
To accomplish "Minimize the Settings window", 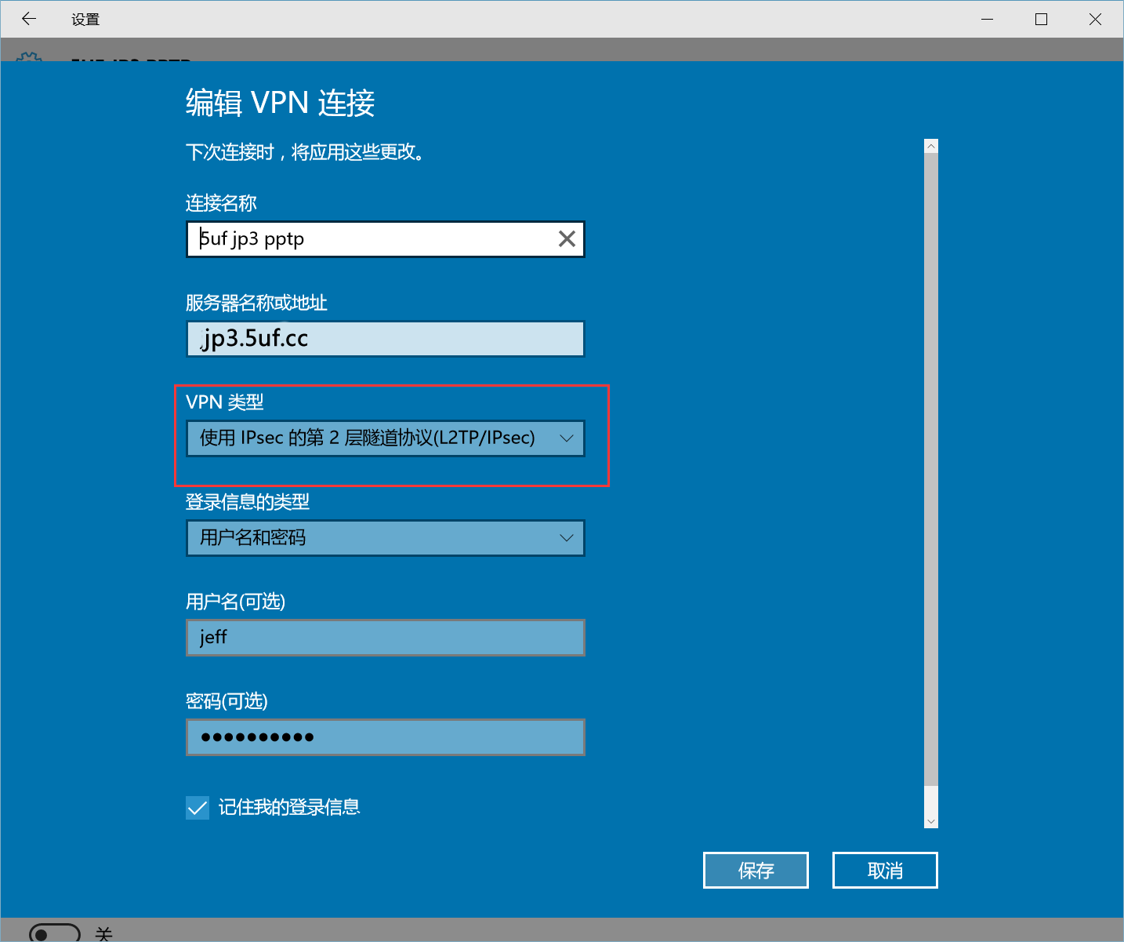I will (x=987, y=19).
